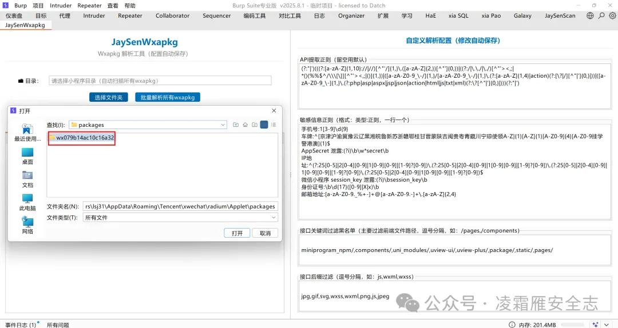Switch to details view icon
The image size is (618, 328).
click(x=274, y=125)
